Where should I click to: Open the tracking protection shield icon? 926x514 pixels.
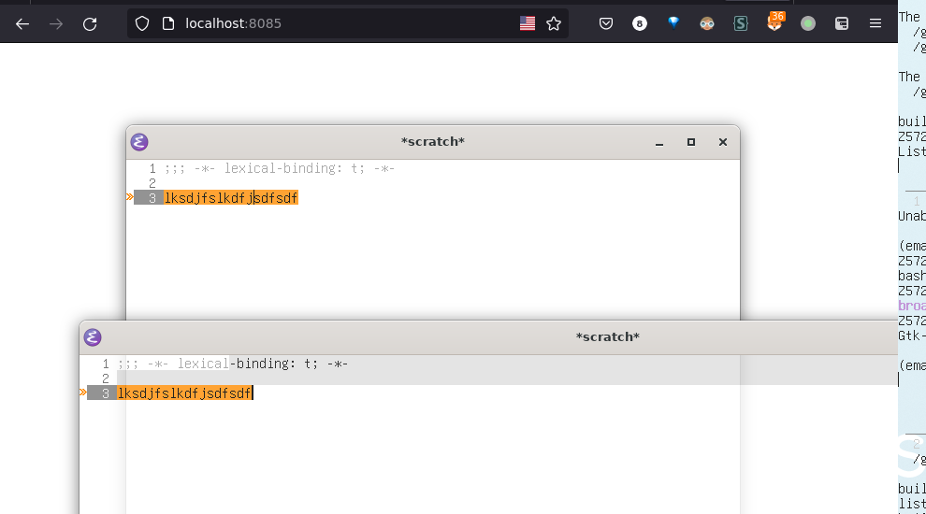pos(142,24)
